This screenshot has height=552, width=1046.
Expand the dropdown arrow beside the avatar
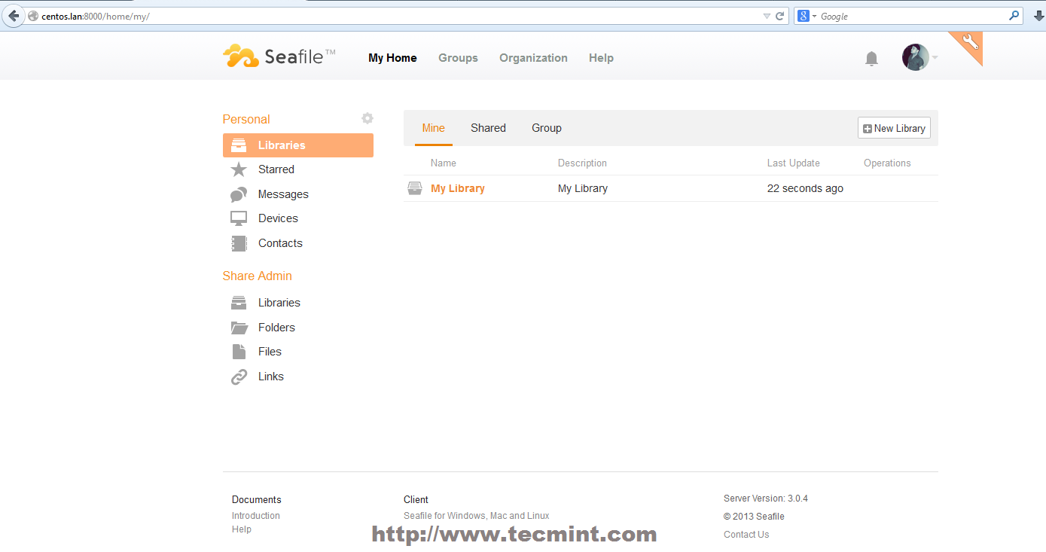pos(935,57)
